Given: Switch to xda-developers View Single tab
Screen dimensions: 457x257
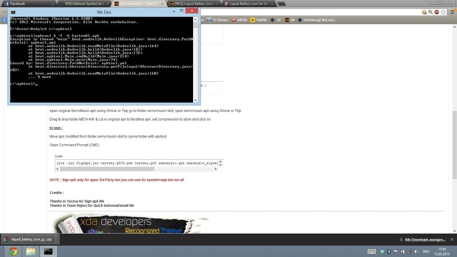Looking at the screenshot, I should pyautogui.click(x=139, y=4).
